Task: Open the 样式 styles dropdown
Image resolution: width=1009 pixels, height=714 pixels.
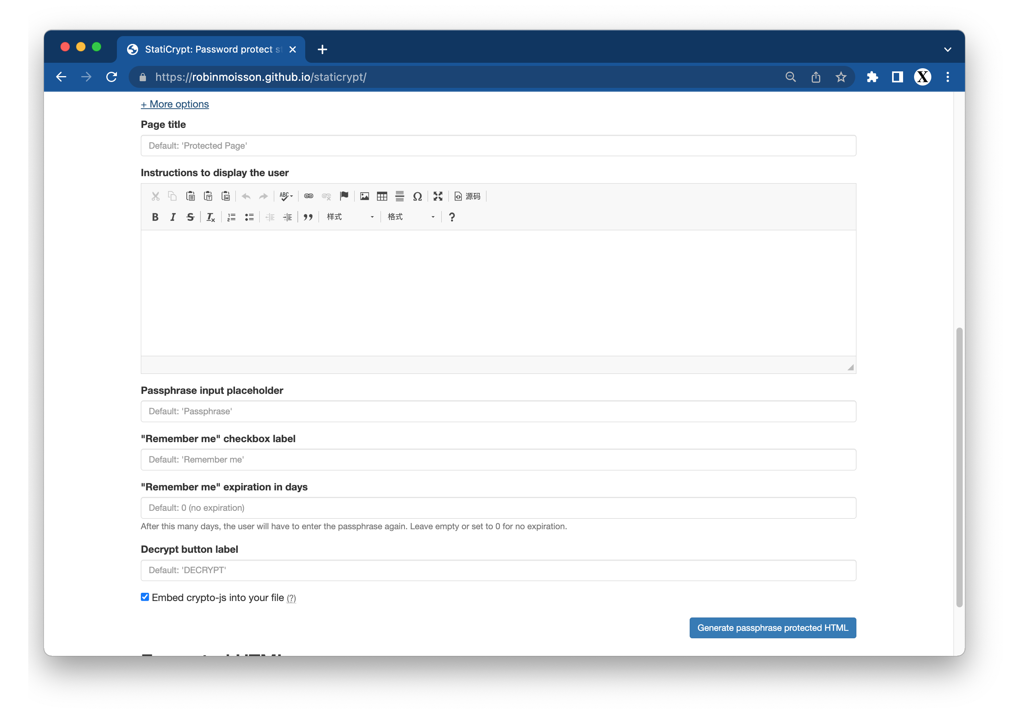Action: point(350,217)
